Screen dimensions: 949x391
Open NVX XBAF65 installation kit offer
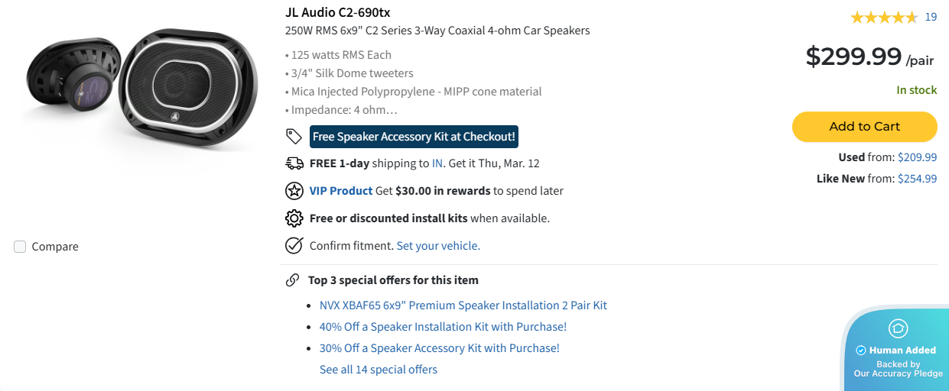coord(463,305)
